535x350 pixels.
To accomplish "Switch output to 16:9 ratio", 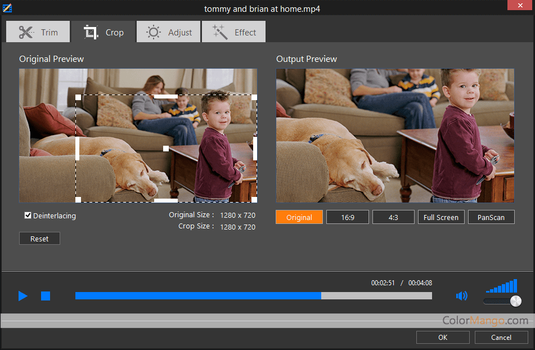I will click(x=347, y=217).
